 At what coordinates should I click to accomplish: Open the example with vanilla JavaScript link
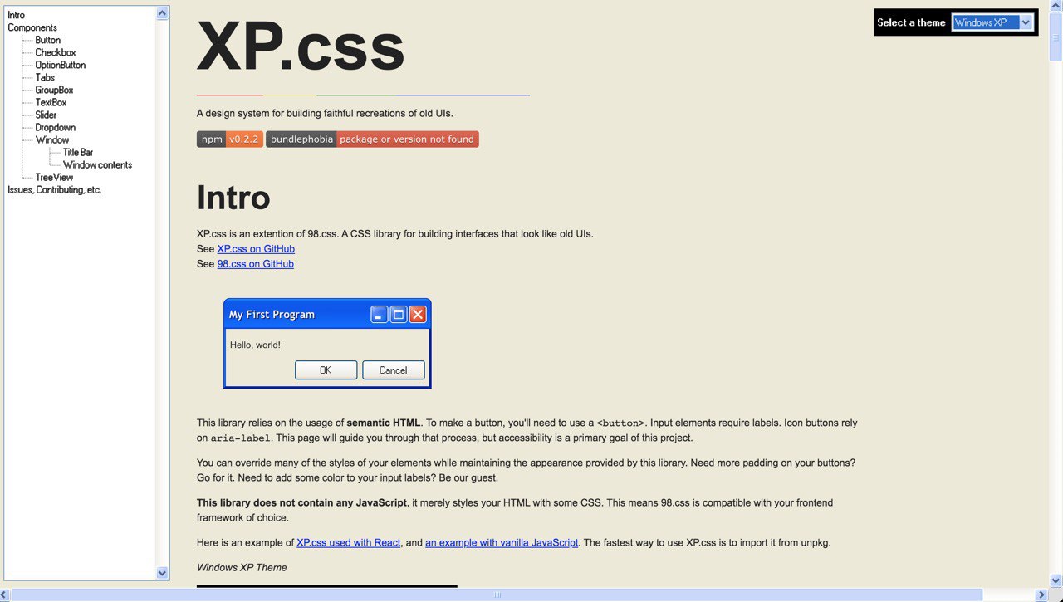[502, 543]
